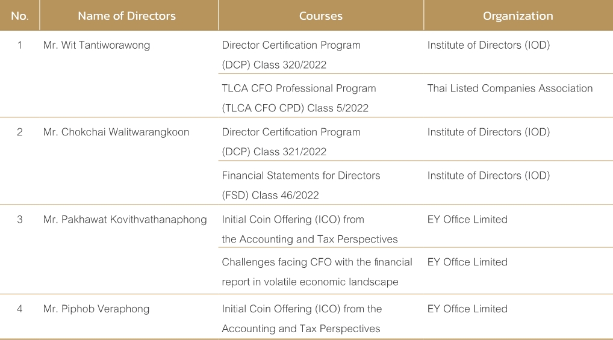613x340 pixels.
Task: Select Thai Listed Companies Association cell
Action: tap(510, 88)
